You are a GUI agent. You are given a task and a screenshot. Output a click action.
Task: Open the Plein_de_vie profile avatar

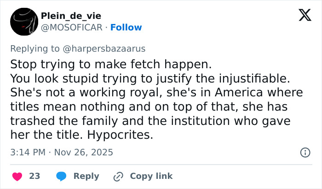[x=24, y=22]
